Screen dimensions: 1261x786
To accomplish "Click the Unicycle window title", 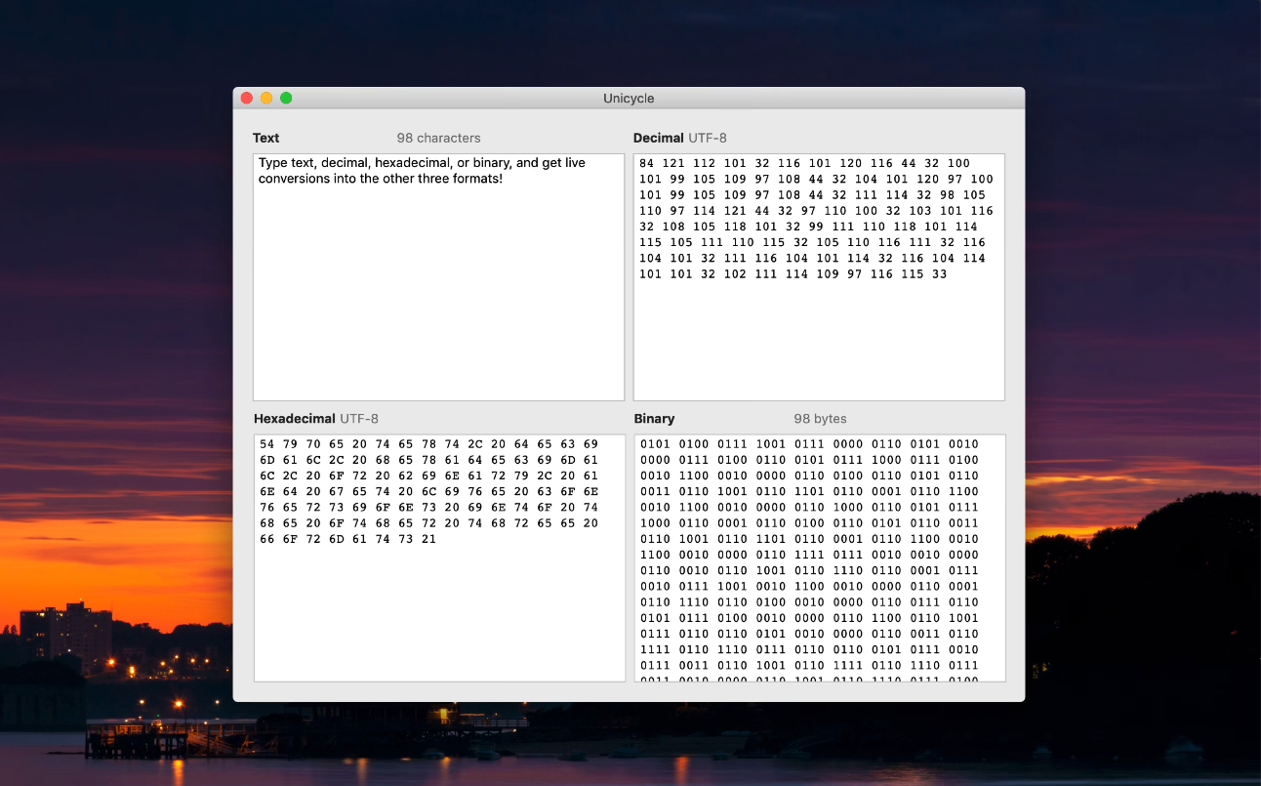I will pyautogui.click(x=629, y=99).
